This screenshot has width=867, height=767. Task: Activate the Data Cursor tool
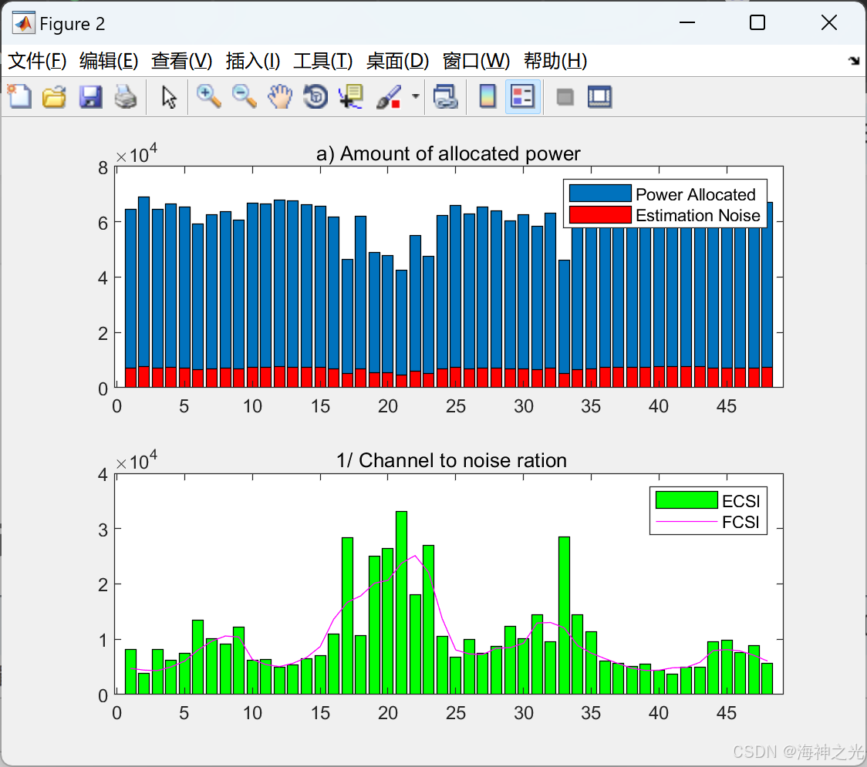click(351, 96)
